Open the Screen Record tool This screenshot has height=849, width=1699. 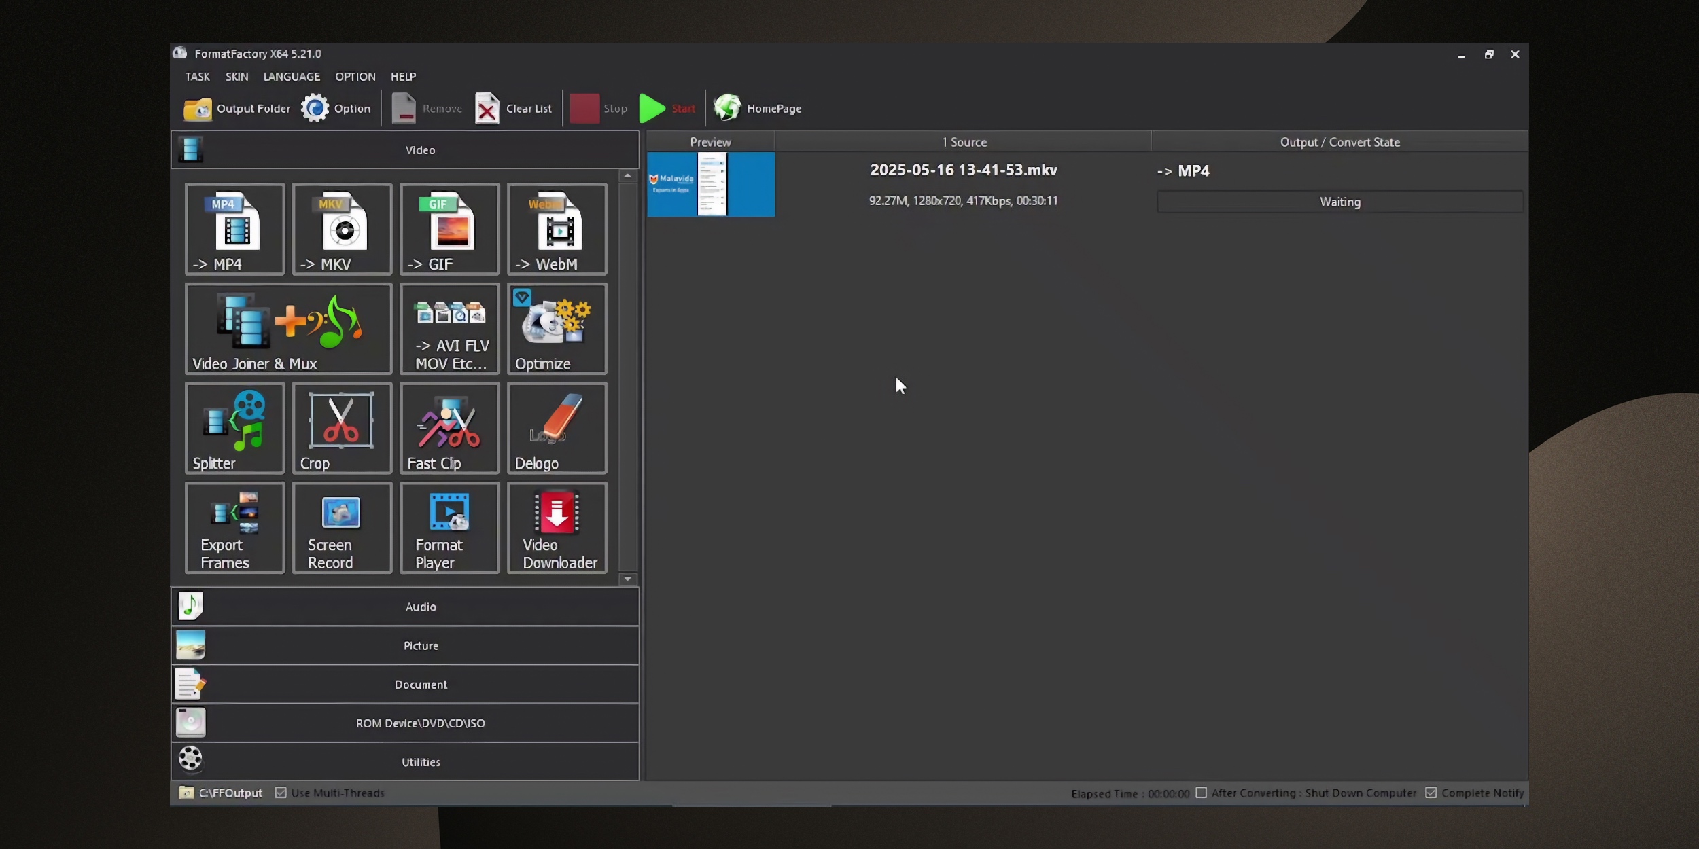pyautogui.click(x=342, y=528)
